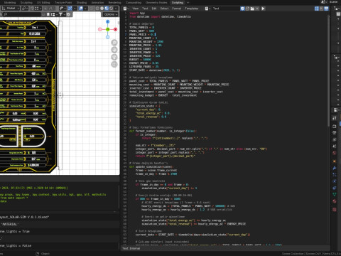Expand viewport shading options dropdown
341x256 pixels.
coord(116,9)
